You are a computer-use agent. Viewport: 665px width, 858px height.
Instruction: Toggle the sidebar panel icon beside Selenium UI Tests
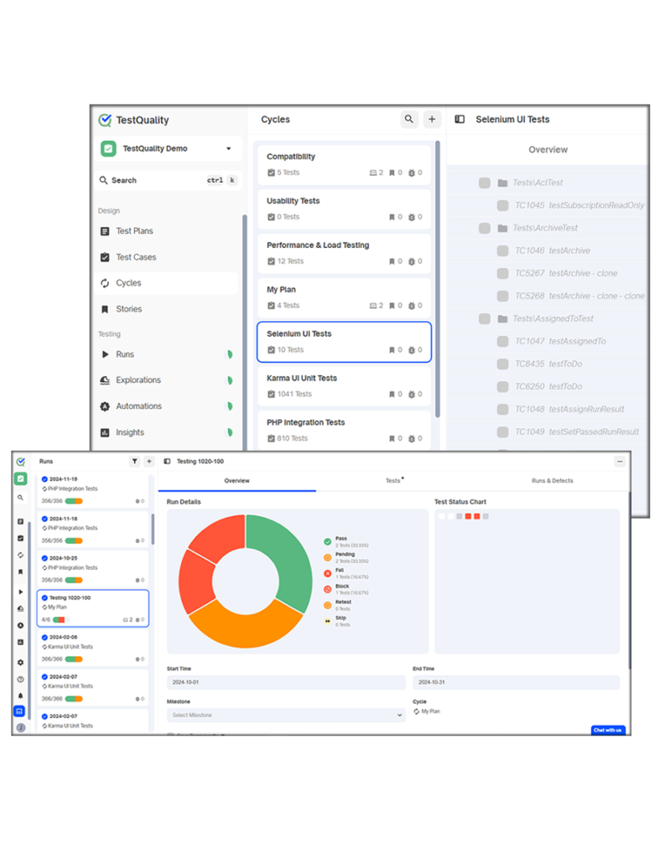tap(460, 119)
